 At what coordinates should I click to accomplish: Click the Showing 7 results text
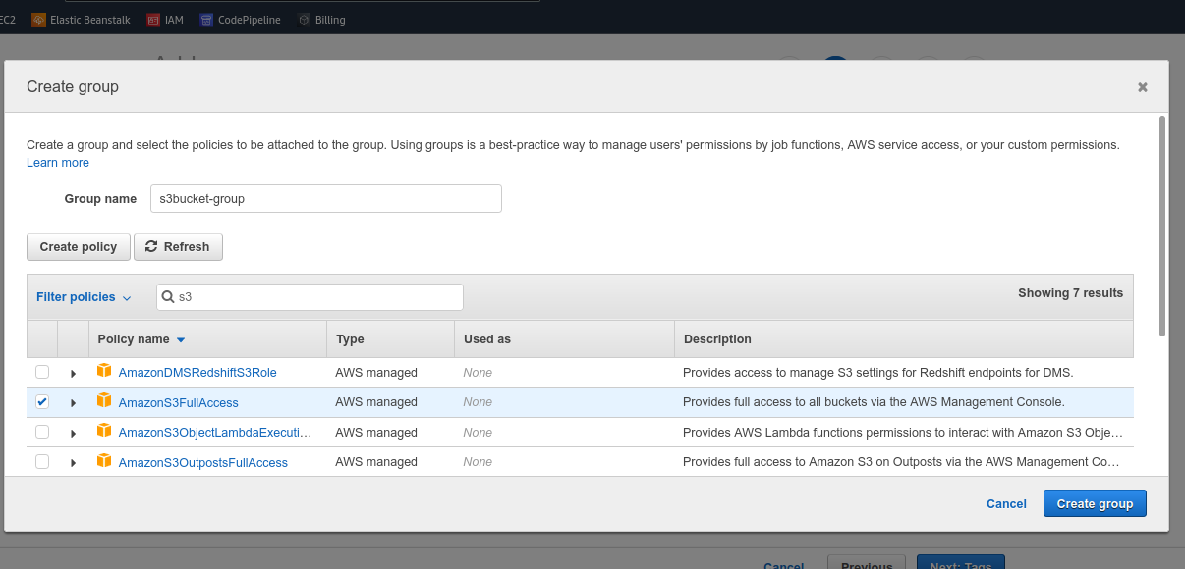coord(1070,292)
